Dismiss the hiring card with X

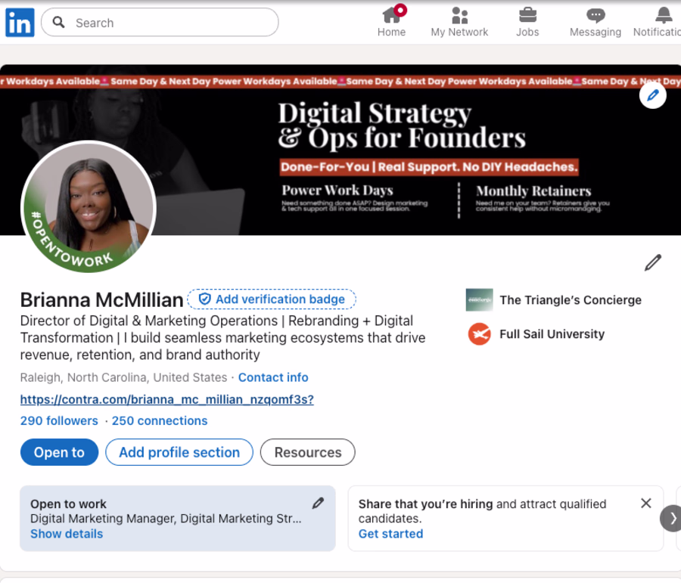tap(646, 503)
